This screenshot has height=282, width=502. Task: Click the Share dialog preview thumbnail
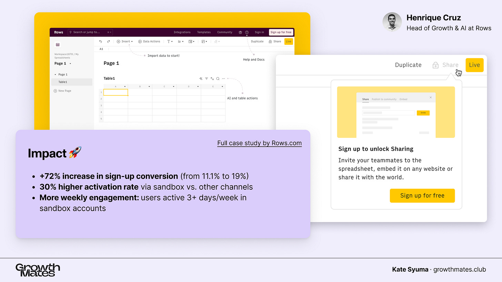[396, 112]
